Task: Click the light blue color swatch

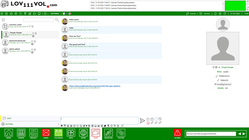Action: pyautogui.click(x=156, y=119)
